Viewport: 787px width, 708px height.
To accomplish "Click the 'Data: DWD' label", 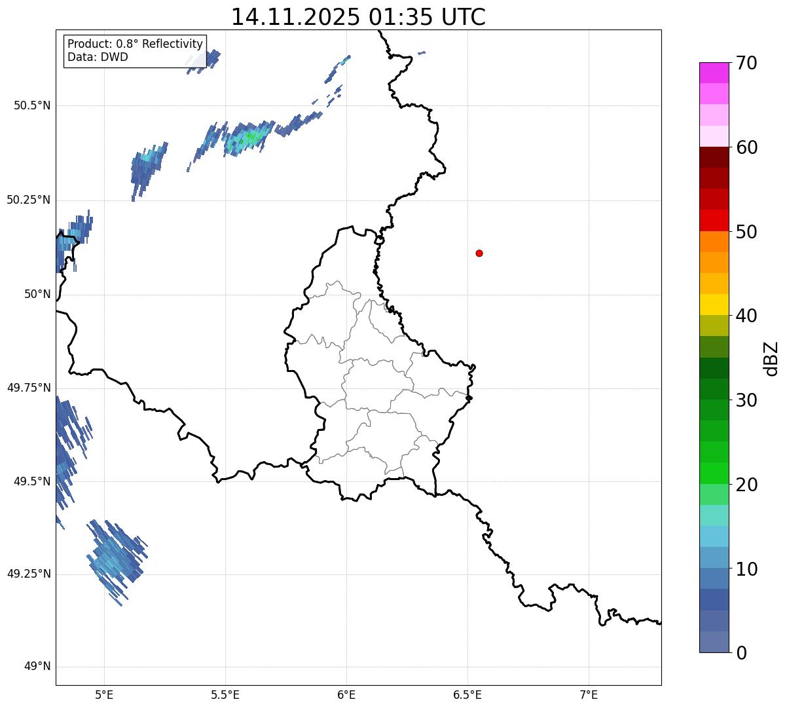I will click(x=98, y=57).
